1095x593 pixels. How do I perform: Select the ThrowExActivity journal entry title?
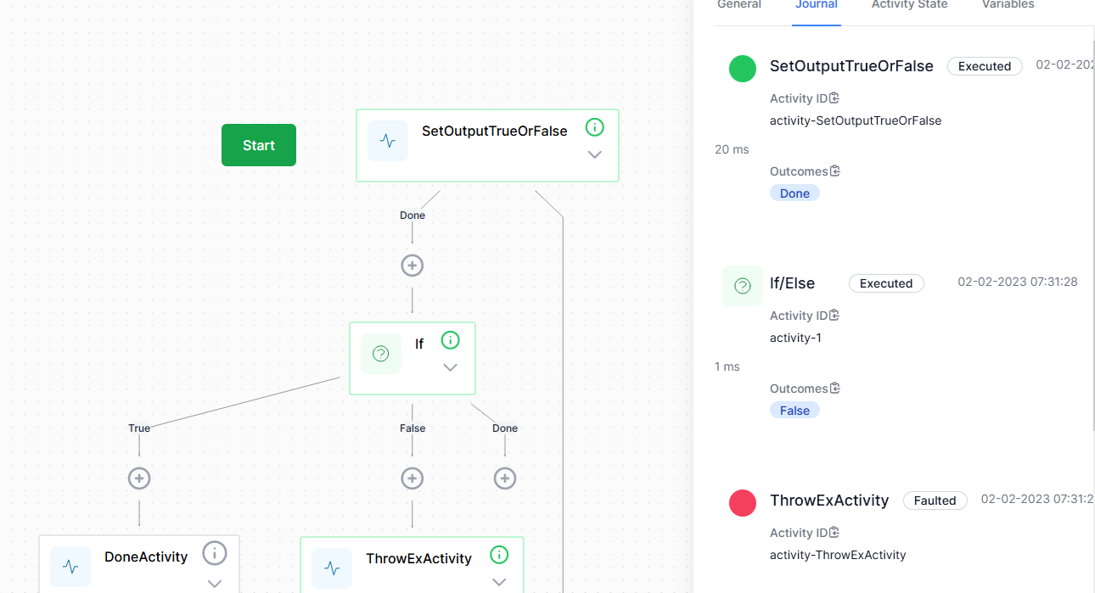[829, 501]
